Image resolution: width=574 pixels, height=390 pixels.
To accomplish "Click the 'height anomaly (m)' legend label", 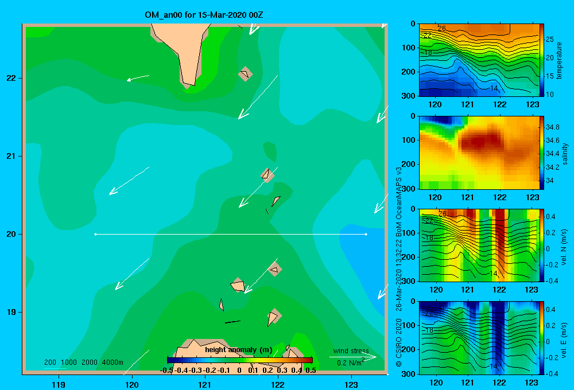I will (239, 350).
